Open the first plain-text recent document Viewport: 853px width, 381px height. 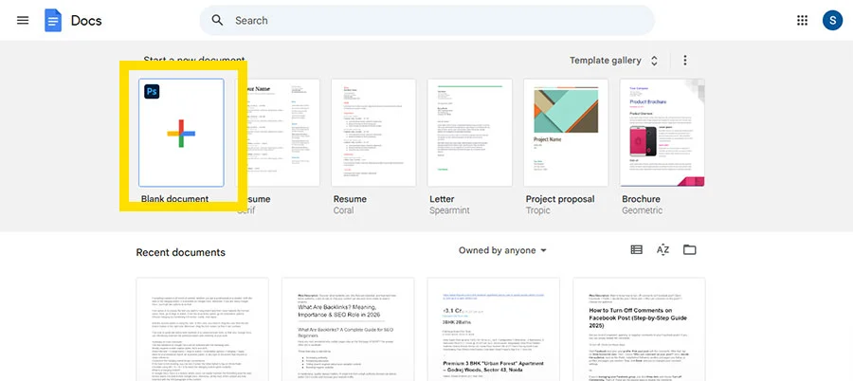202,329
